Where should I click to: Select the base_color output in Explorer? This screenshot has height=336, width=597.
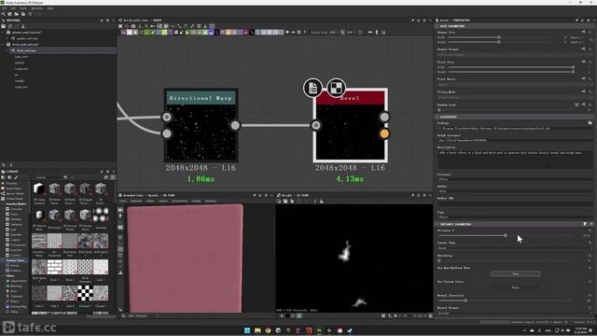click(21, 56)
